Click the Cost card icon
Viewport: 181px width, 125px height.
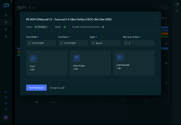point(33,58)
